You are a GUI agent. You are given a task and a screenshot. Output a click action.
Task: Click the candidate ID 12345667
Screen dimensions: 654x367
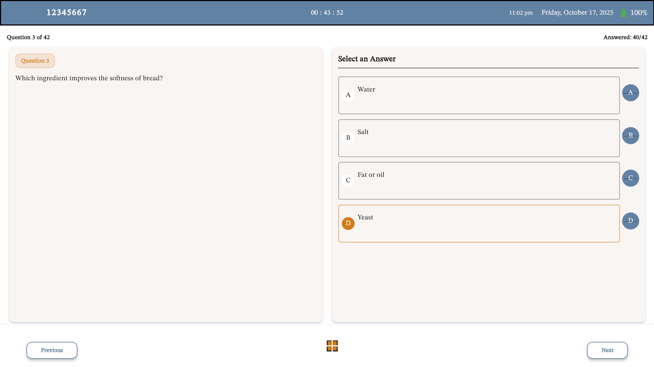click(x=66, y=13)
